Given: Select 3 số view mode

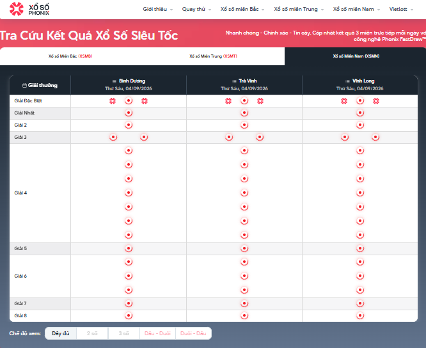Looking at the screenshot, I should (x=124, y=333).
